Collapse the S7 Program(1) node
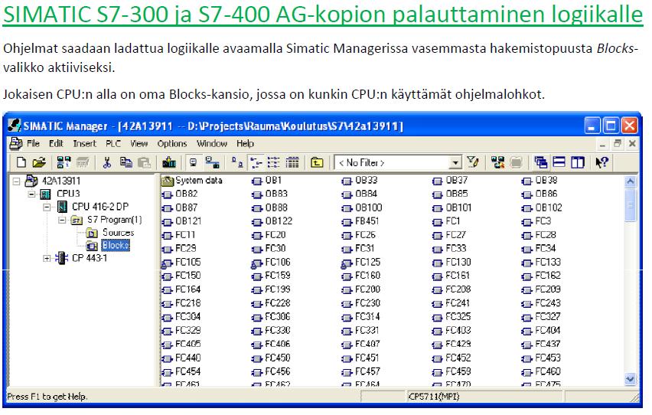The width and height of the screenshot is (652, 415). 62,220
